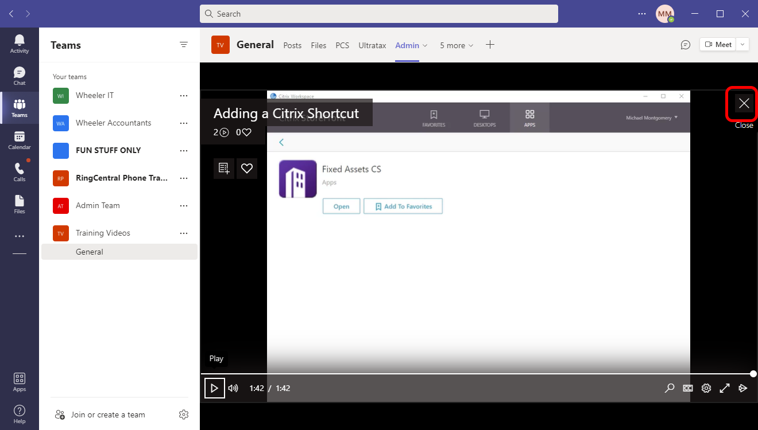Viewport: 758px width, 430px height.
Task: Open more options for Wheeler Accountants
Action: pyautogui.click(x=184, y=123)
